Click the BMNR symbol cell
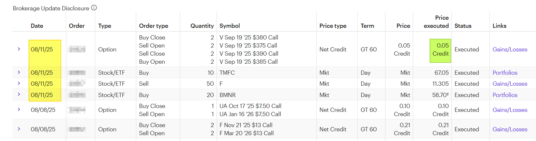Image resolution: width=536 pixels, height=141 pixels. 228,95
